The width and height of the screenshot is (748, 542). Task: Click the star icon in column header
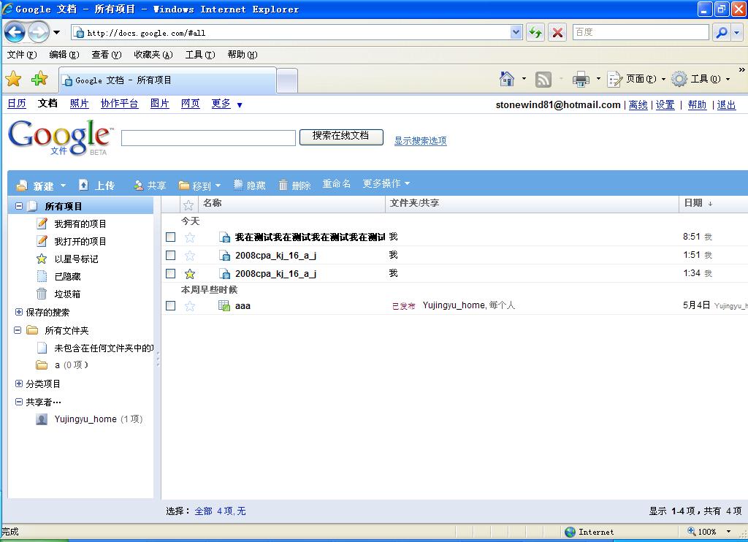coord(188,205)
